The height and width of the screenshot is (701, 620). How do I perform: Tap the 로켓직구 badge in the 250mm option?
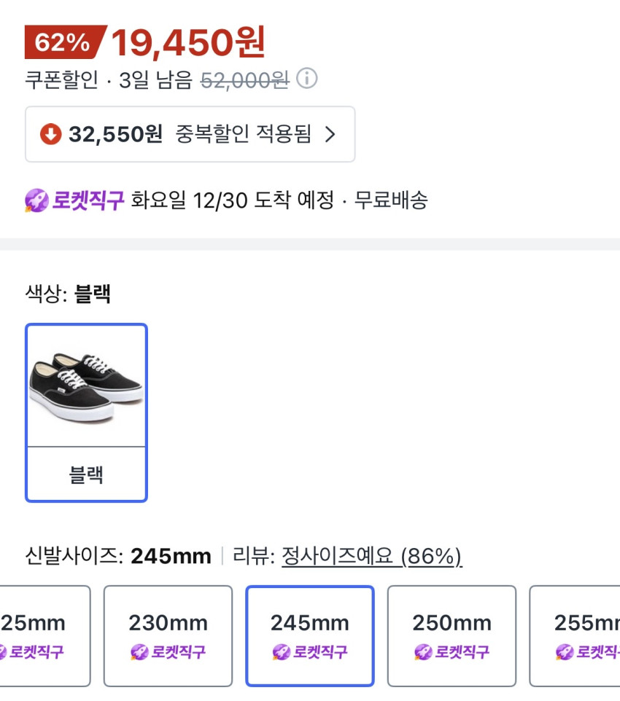452,651
